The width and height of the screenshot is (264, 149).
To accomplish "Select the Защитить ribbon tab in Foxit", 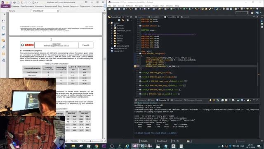I will click(74, 6).
